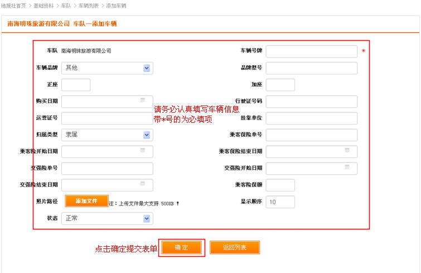Go to 地接社首页 in breadcrumb
The width and height of the screenshot is (421, 273).
(13, 6)
